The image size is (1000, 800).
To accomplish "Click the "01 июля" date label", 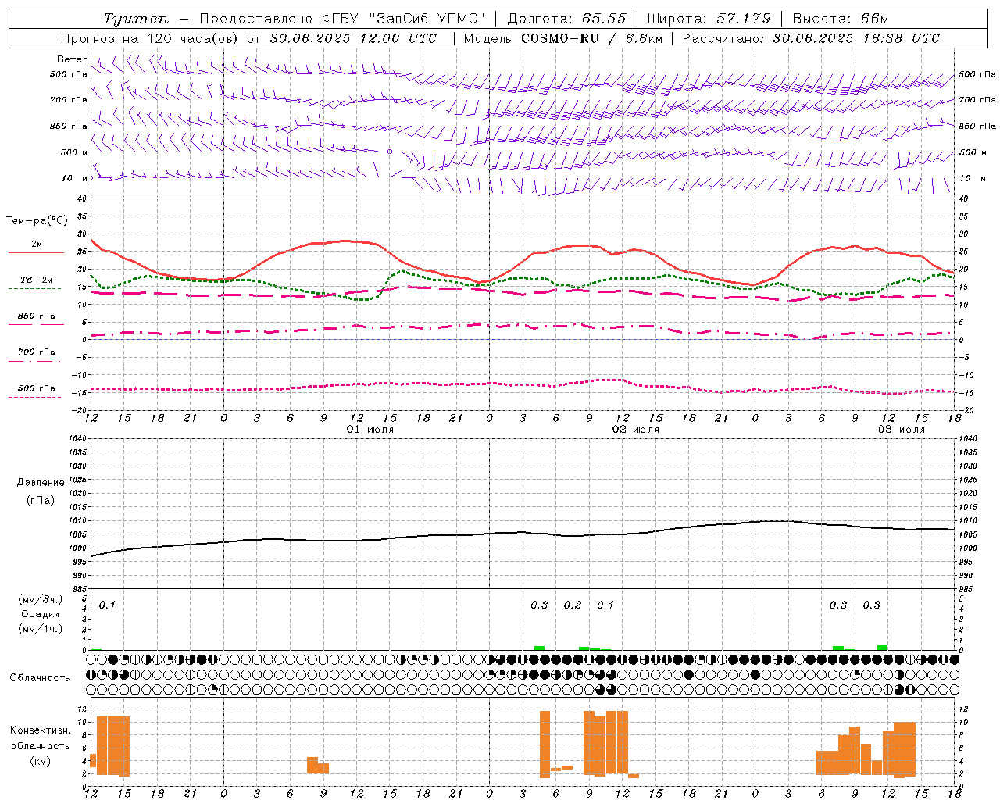I will [x=370, y=430].
